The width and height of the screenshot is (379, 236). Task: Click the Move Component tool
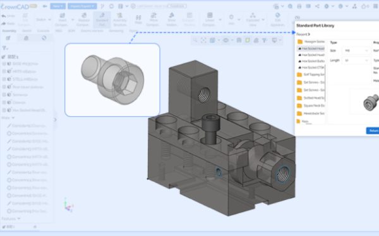click(x=153, y=20)
